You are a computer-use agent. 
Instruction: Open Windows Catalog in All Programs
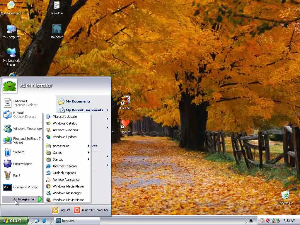tap(68, 123)
